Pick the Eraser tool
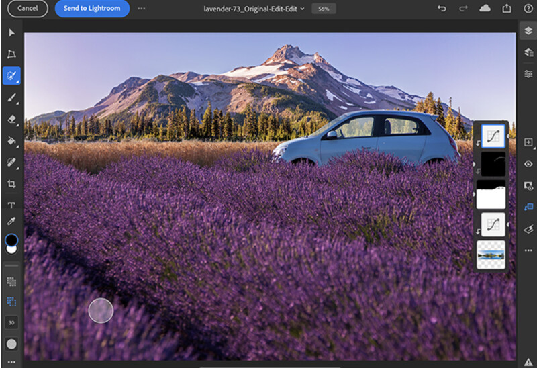This screenshot has width=537, height=368. tap(11, 119)
